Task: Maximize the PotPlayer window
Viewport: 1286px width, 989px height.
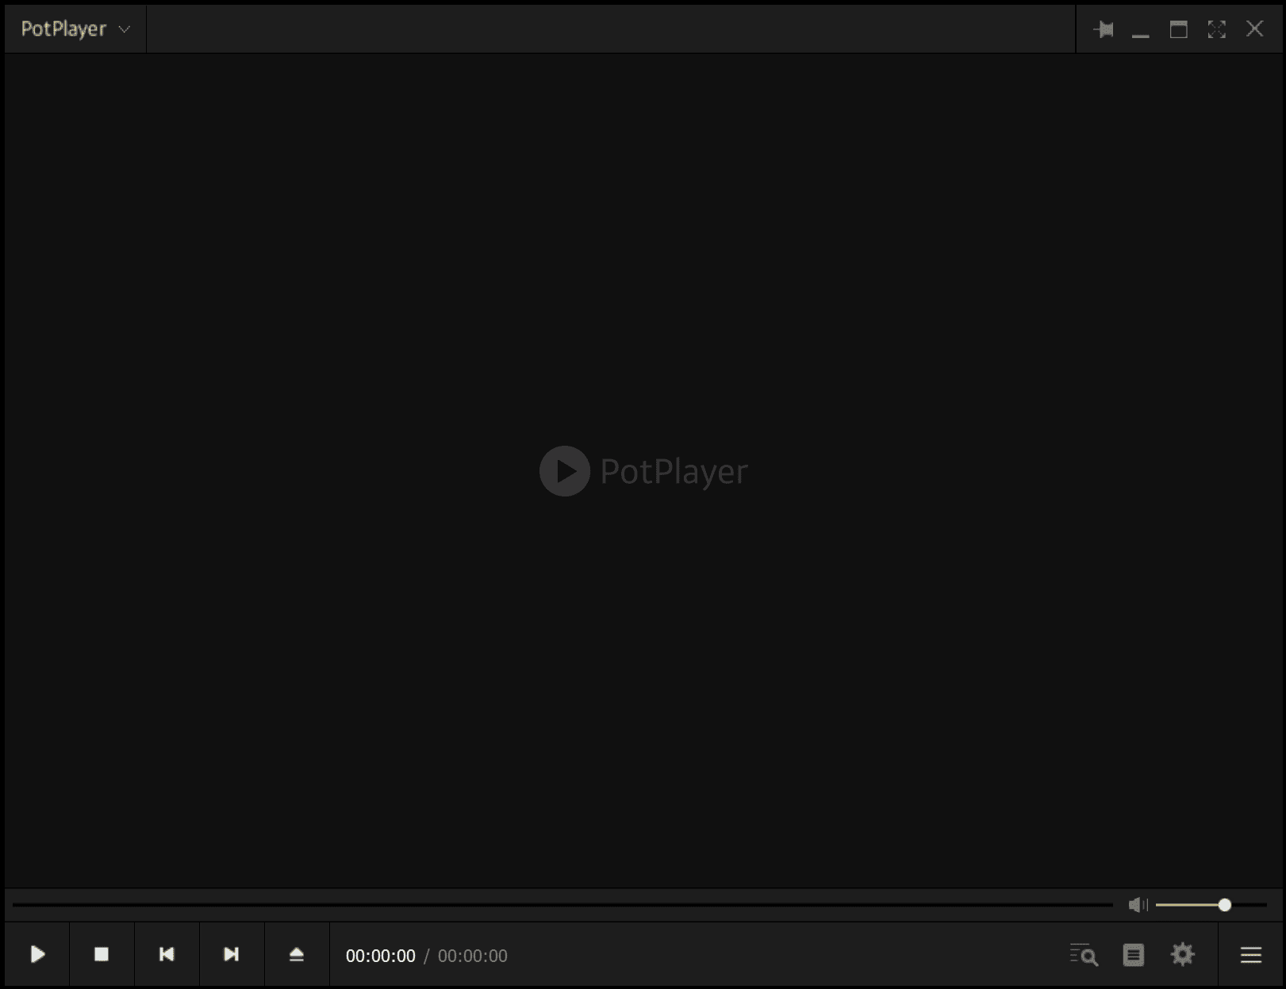Action: [x=1178, y=29]
